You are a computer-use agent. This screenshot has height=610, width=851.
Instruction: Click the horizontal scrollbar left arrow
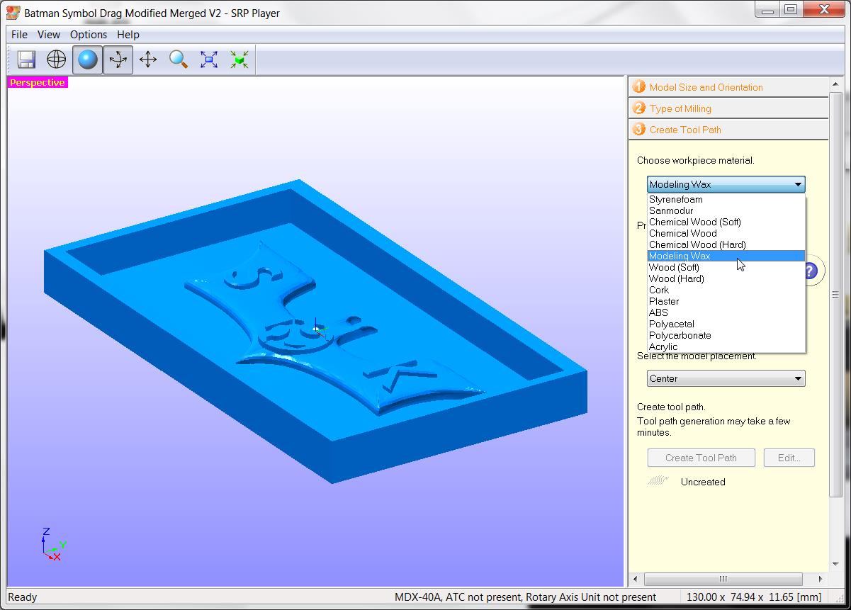click(x=635, y=579)
